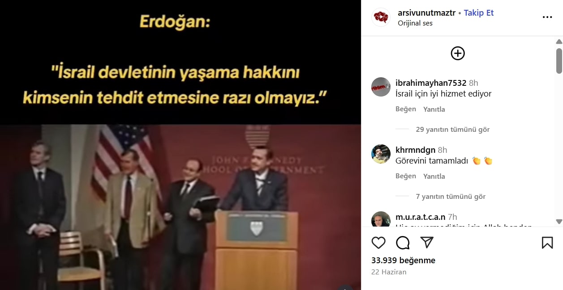View khrmndgn profile avatar
The height and width of the screenshot is (290, 563).
(381, 154)
